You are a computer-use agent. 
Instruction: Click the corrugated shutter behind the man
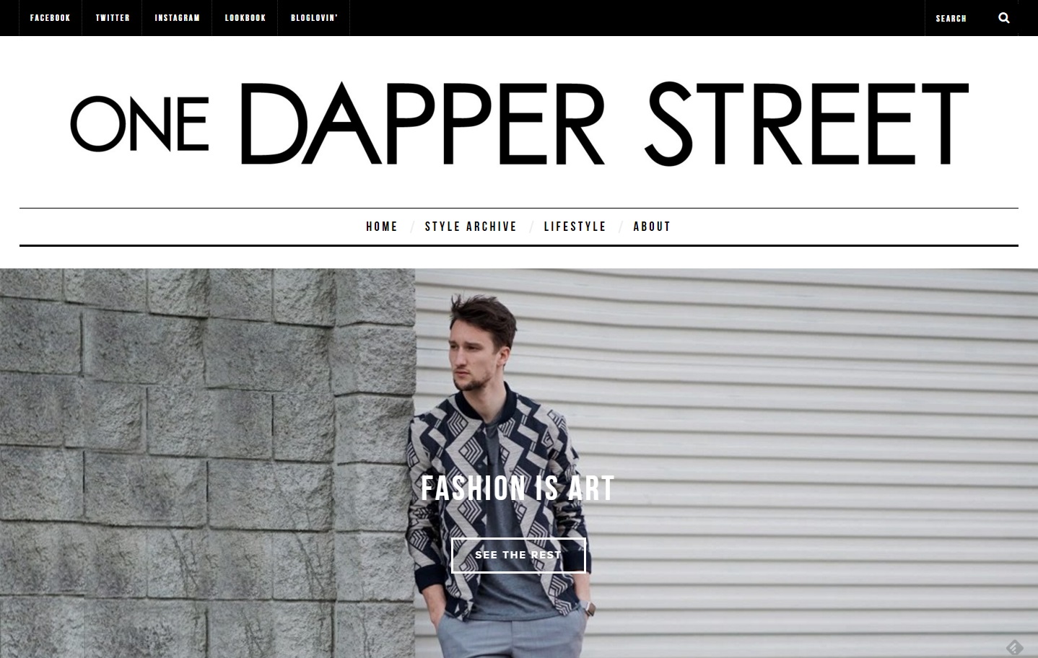click(794, 462)
